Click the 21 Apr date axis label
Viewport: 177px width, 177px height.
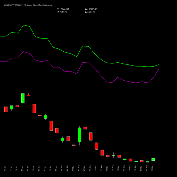coord(22,169)
